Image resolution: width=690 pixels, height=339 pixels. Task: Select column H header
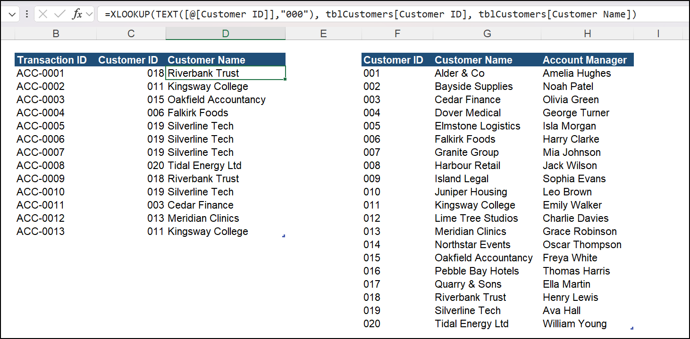pos(587,33)
